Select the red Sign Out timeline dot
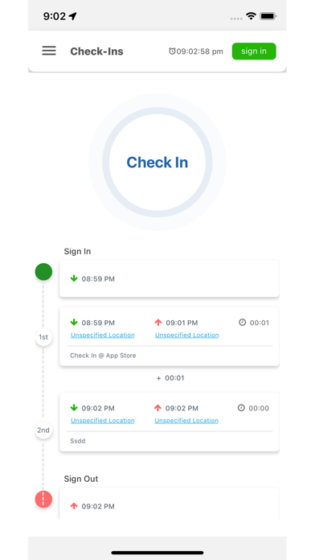Image resolution: width=315 pixels, height=560 pixels. pyautogui.click(x=43, y=500)
